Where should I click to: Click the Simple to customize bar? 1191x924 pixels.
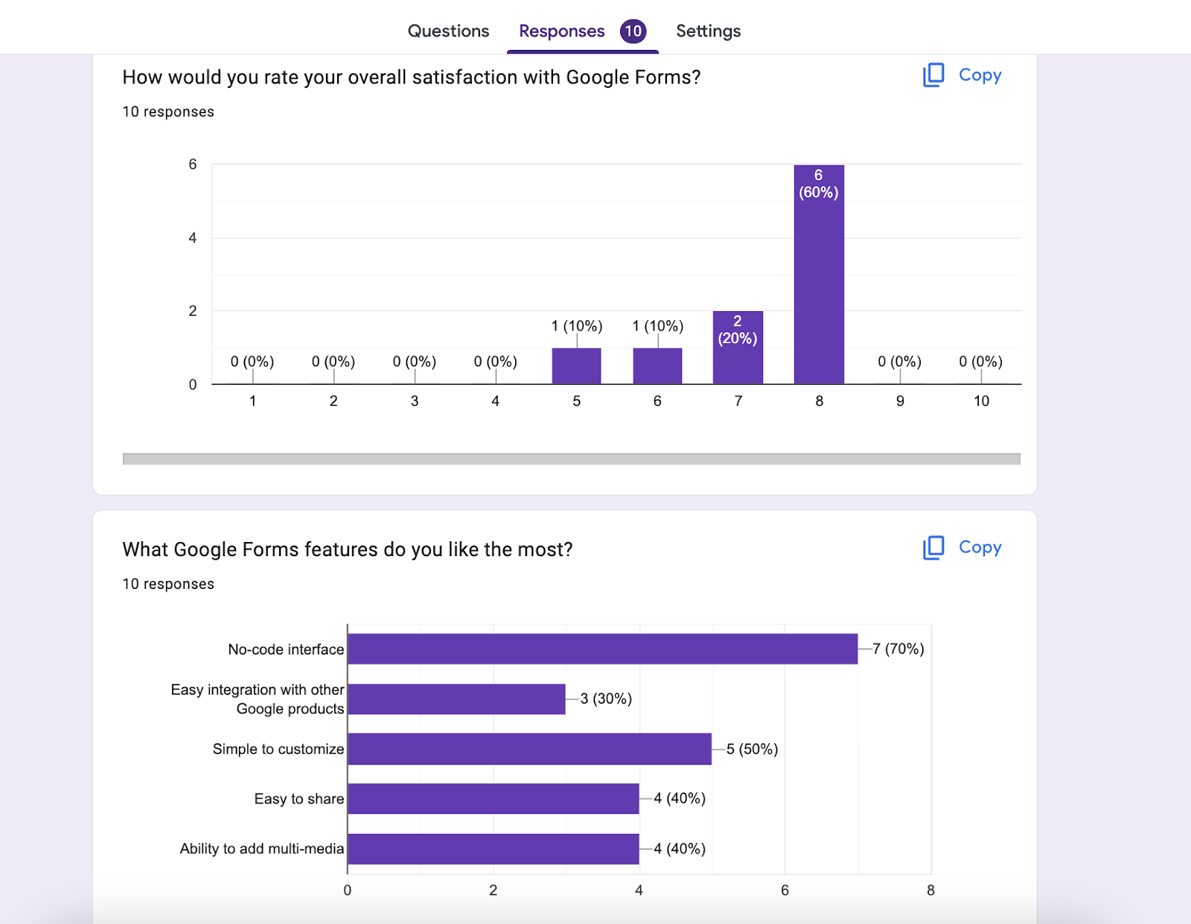[x=529, y=749]
